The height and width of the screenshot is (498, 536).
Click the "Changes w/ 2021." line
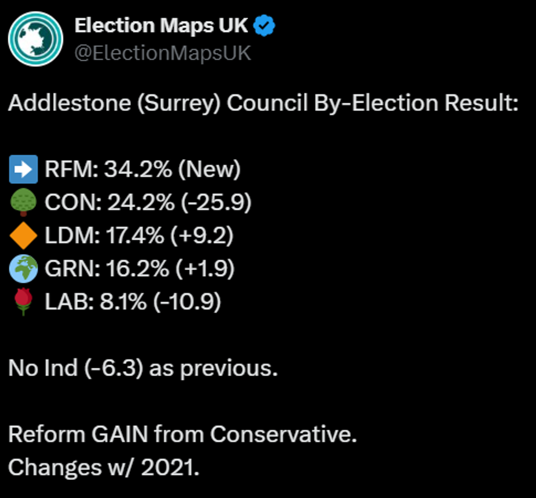[x=104, y=467]
